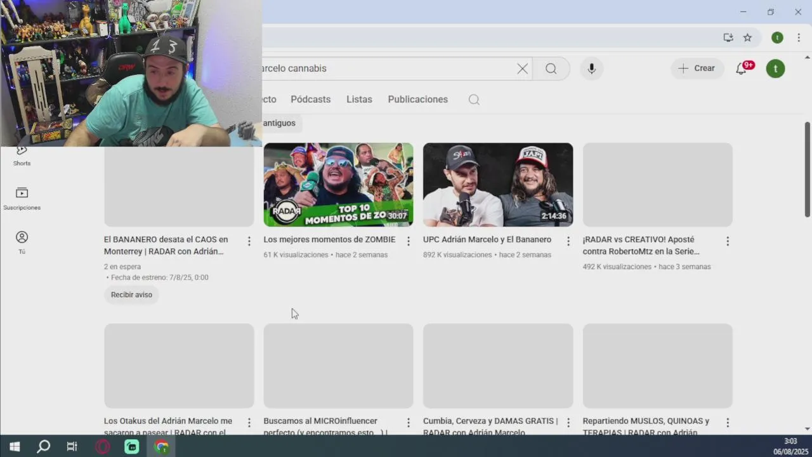Open title Buscamos al MICROinfluencer perfecto
812x457 pixels.
coord(325,427)
